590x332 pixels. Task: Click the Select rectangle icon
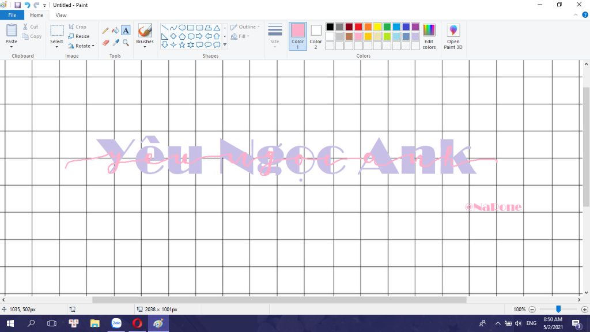pyautogui.click(x=57, y=31)
